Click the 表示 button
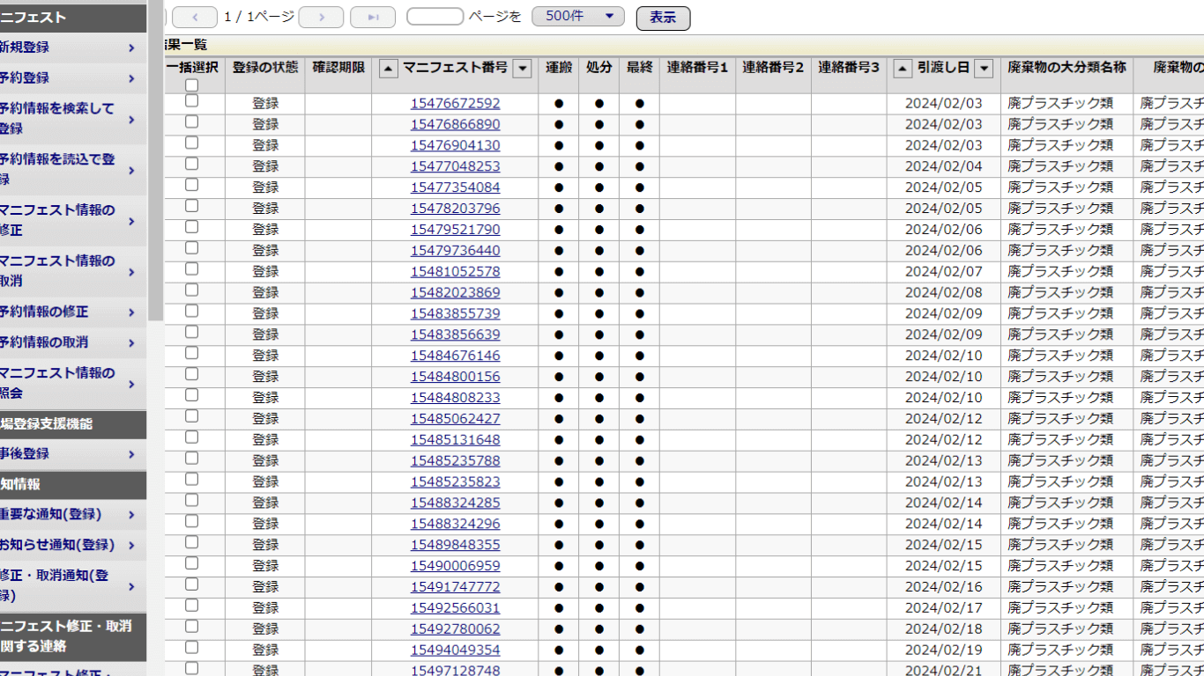 (663, 18)
